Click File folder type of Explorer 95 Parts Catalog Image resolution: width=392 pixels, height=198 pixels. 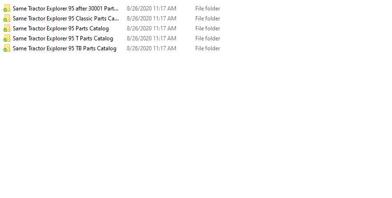[x=208, y=28]
